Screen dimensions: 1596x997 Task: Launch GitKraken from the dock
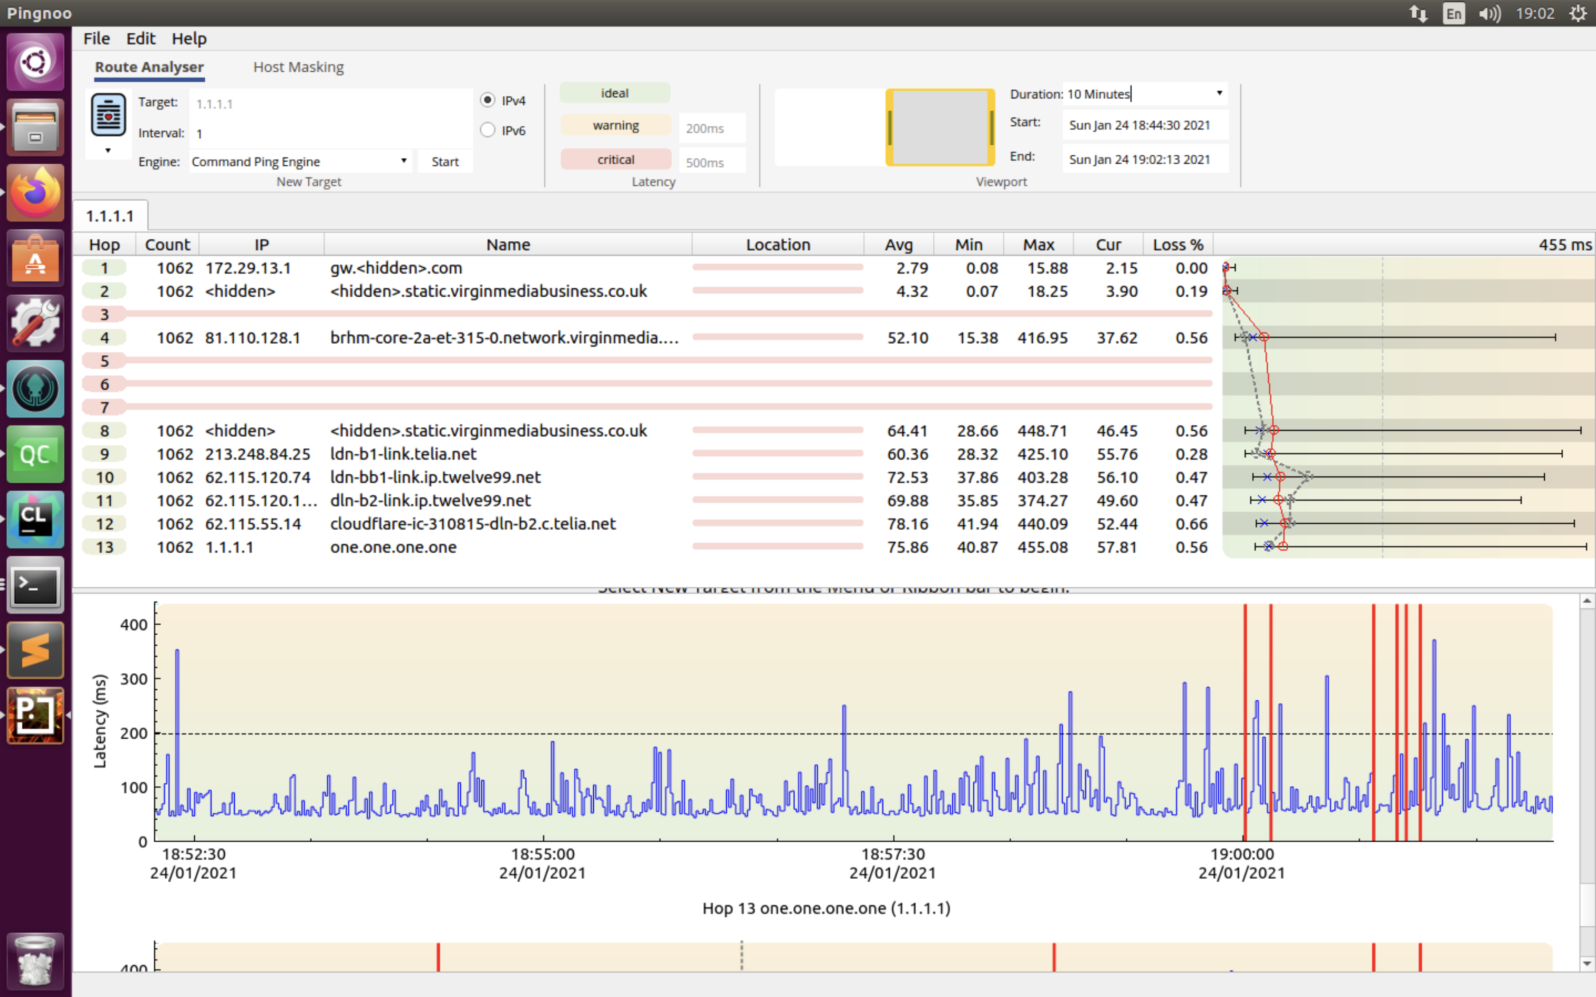(35, 388)
